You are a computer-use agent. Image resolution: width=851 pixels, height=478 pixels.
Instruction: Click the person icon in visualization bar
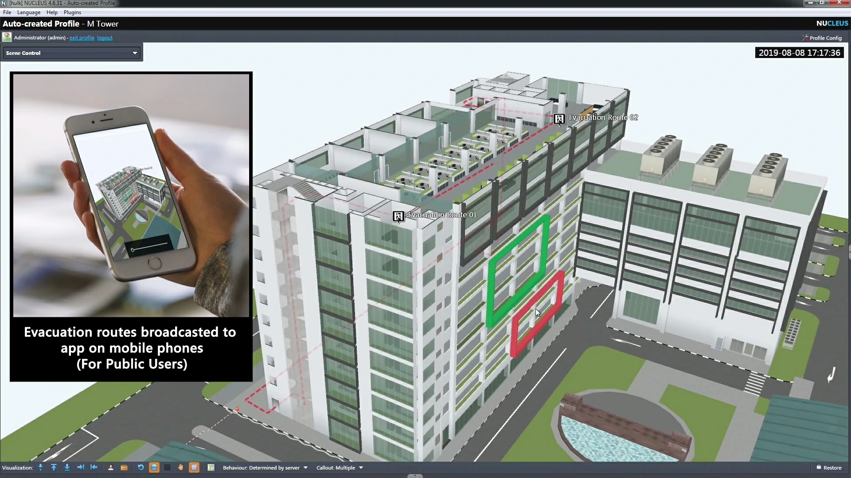[x=111, y=467]
